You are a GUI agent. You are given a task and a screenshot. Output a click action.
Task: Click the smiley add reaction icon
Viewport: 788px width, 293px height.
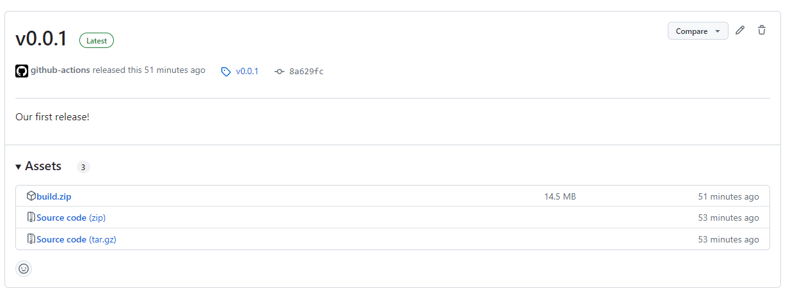click(24, 269)
